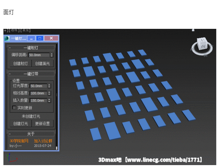Adjust the 灯光厚度 spinner arrows
Image resolution: width=217 pixels, height=167 pixels.
[49, 86]
